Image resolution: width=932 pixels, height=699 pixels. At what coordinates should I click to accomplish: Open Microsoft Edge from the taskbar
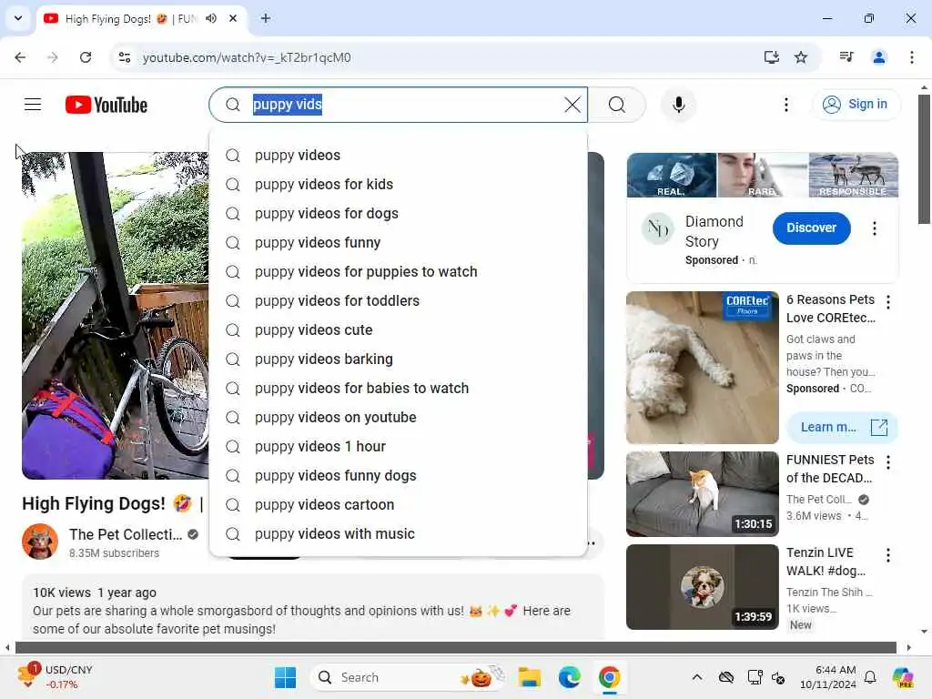pyautogui.click(x=570, y=677)
